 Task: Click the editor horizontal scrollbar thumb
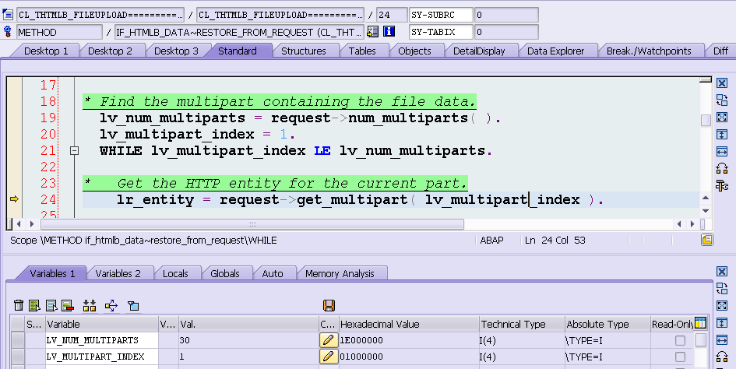(x=252, y=224)
